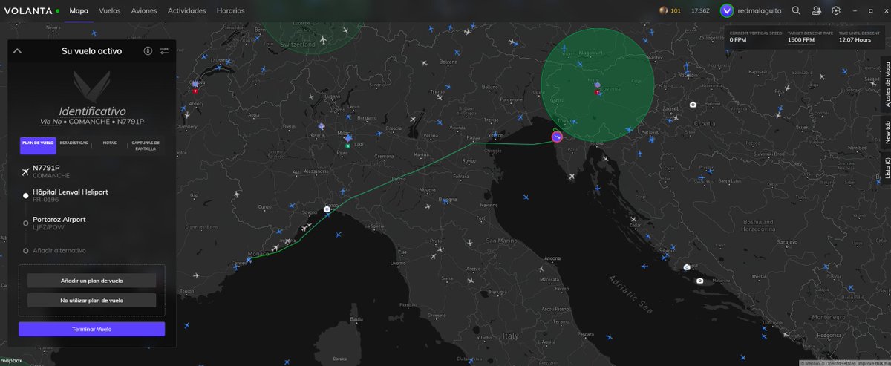Click Añadir un plan de vuelo button
The width and height of the screenshot is (891, 366).
pyautogui.click(x=92, y=281)
